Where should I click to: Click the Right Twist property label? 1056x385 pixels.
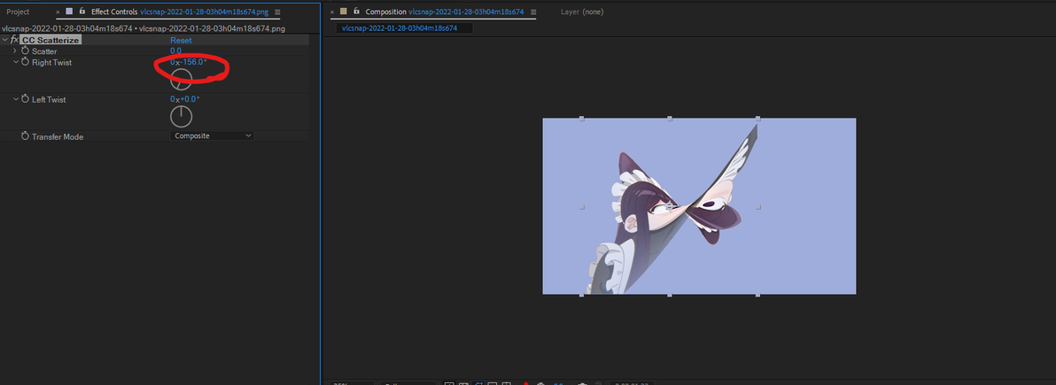52,63
